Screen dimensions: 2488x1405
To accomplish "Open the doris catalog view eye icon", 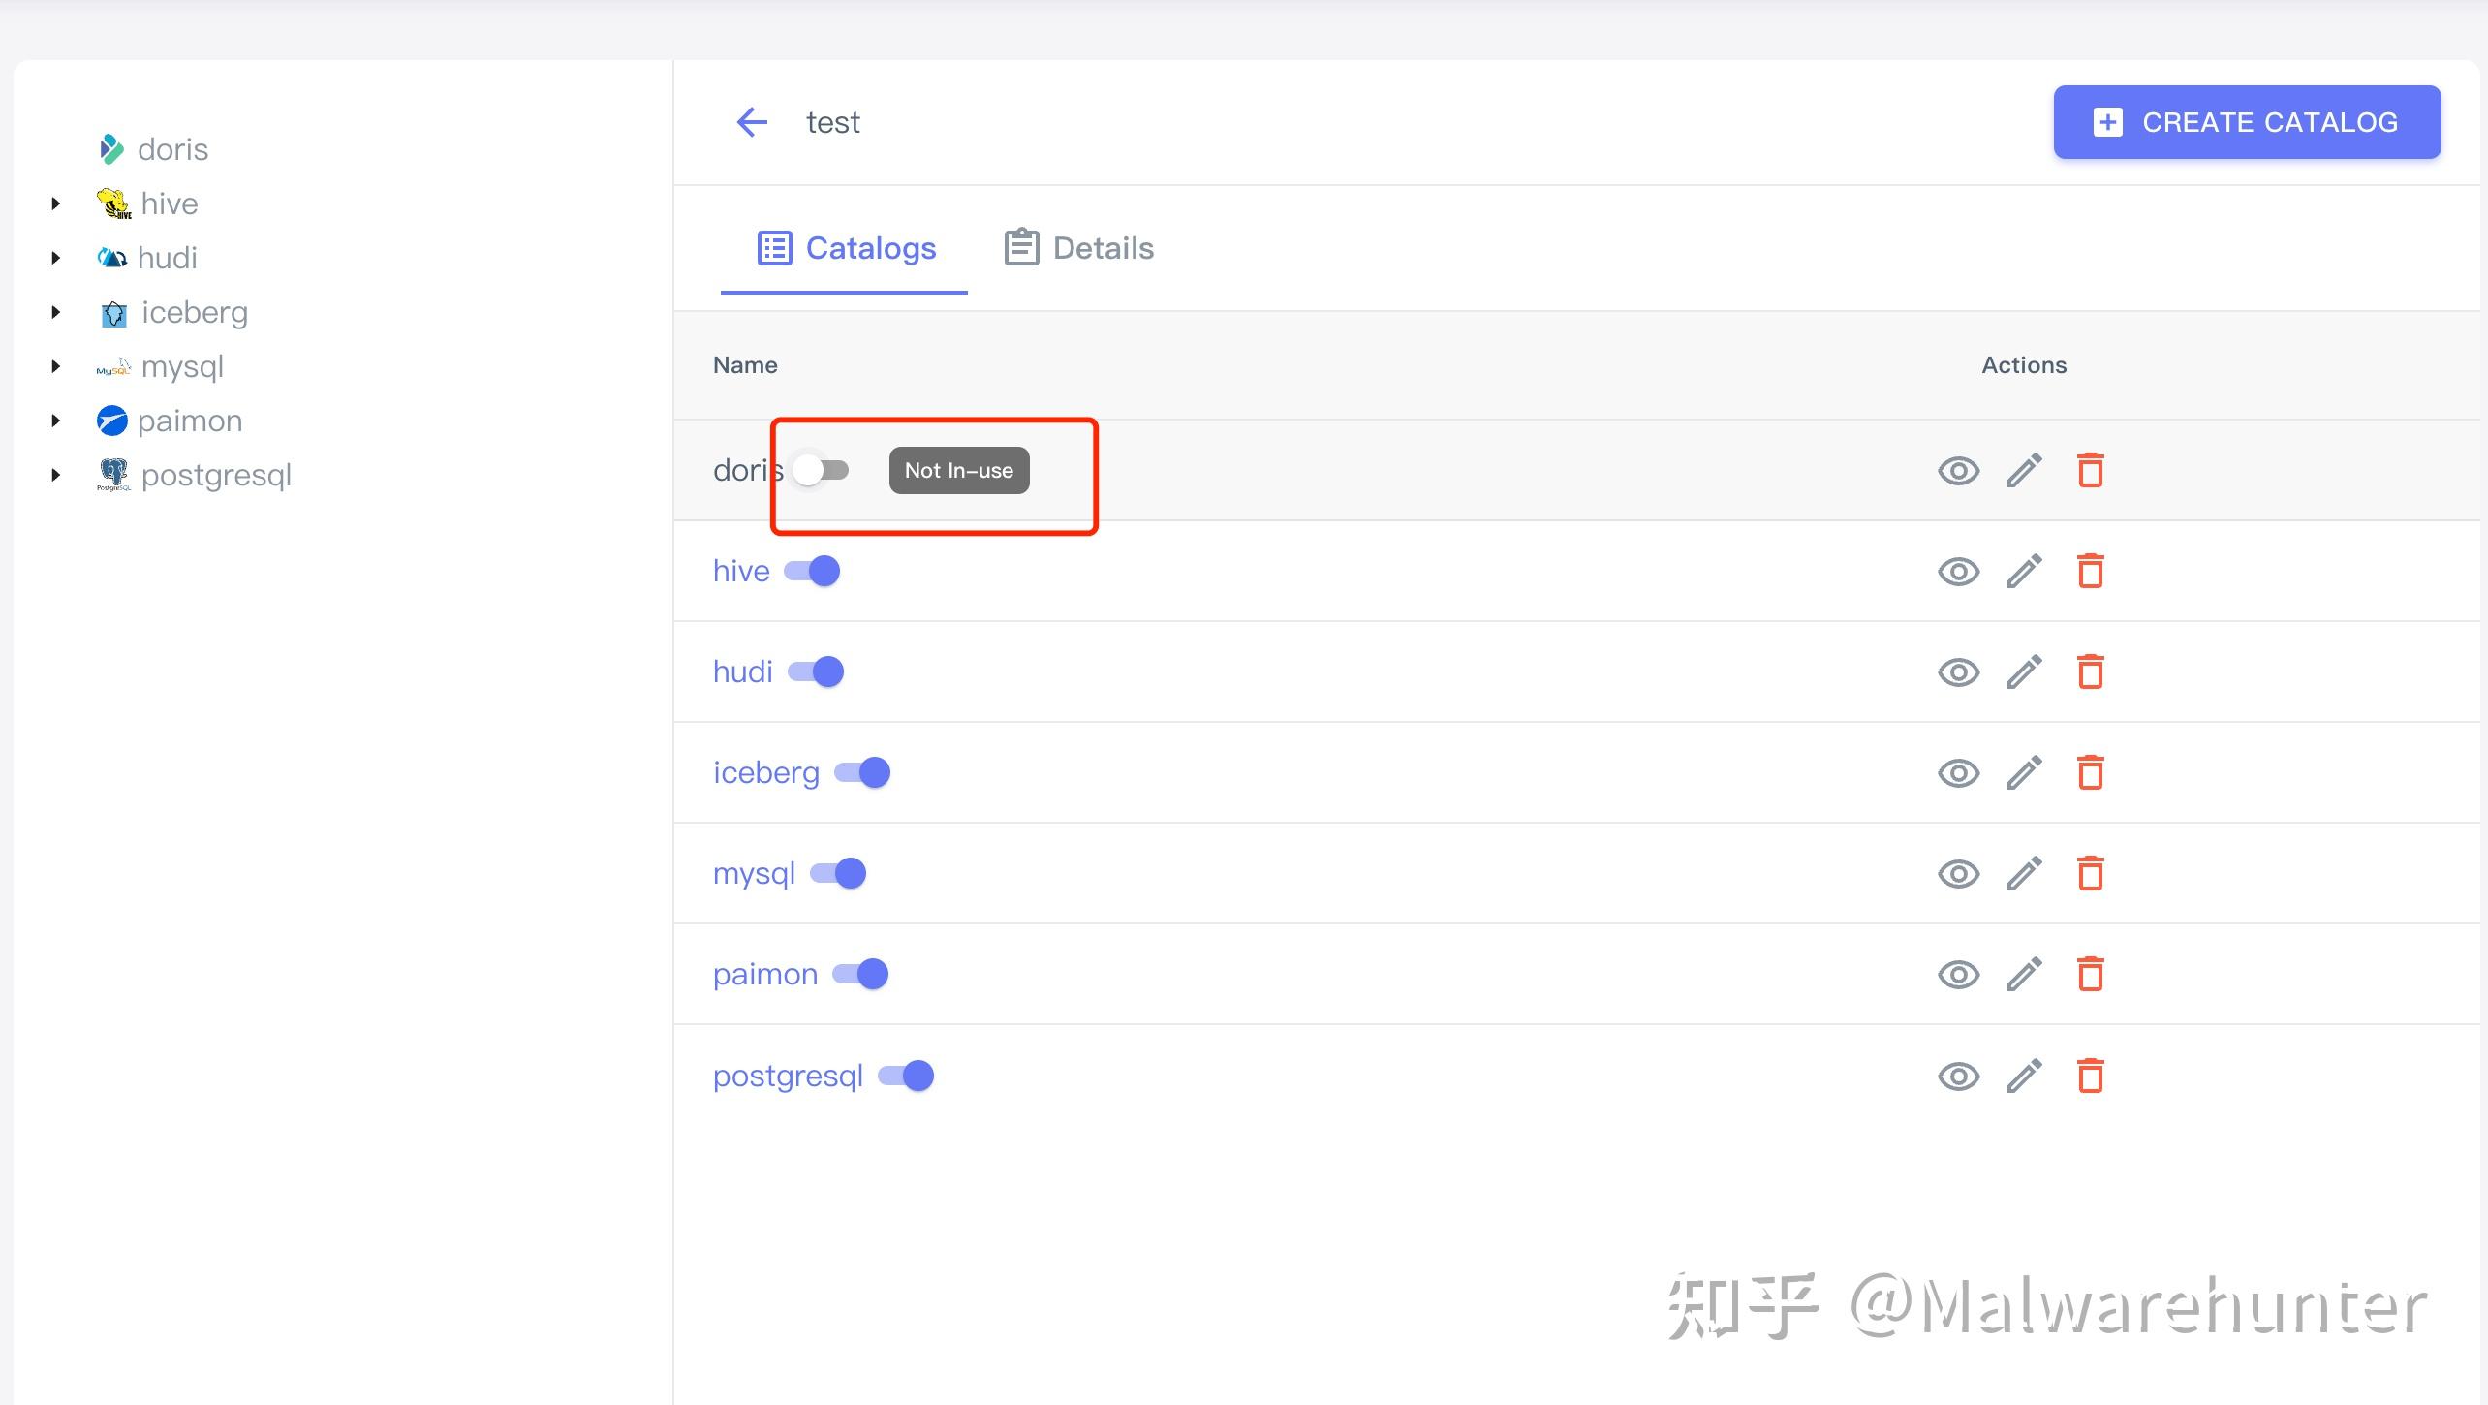I will tap(1958, 471).
